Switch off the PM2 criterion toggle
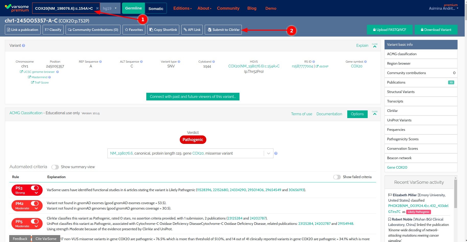The image size is (467, 242). tap(35, 203)
